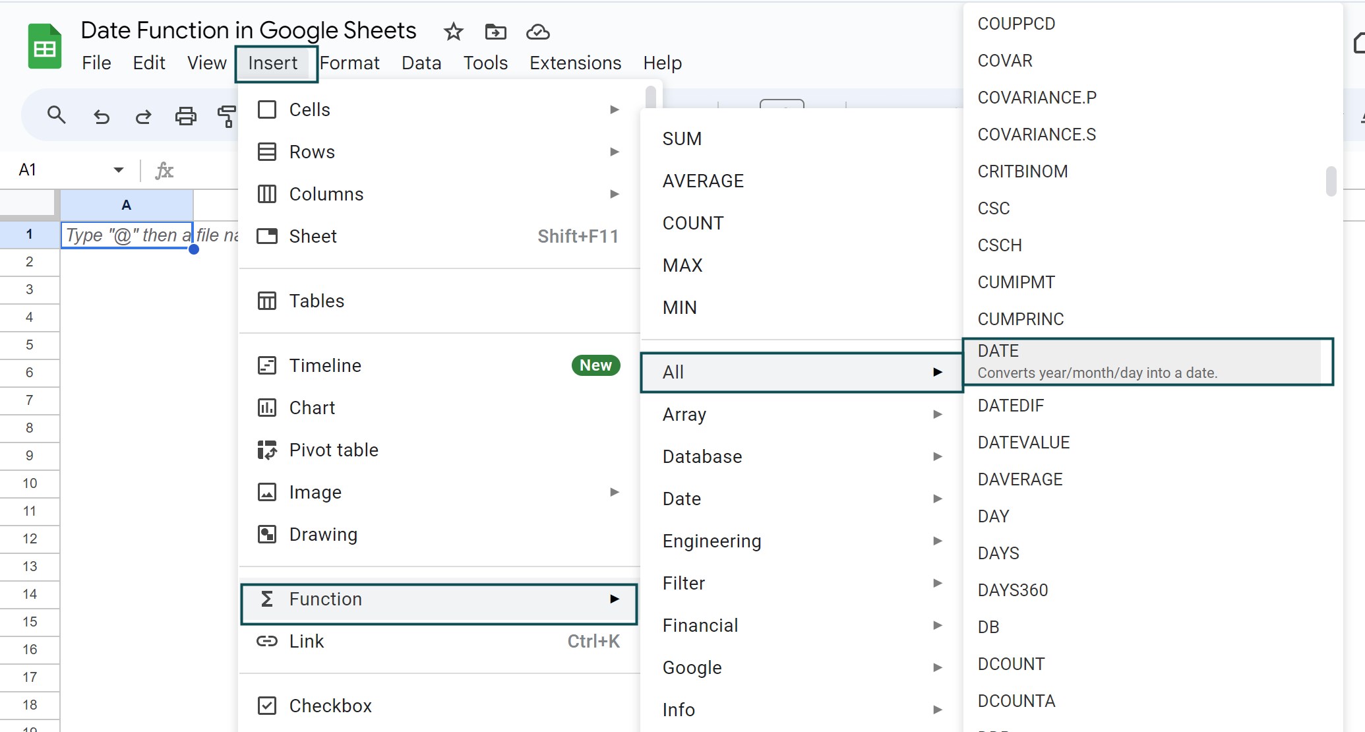Select column A header
This screenshot has height=732, width=1365.
127,204
